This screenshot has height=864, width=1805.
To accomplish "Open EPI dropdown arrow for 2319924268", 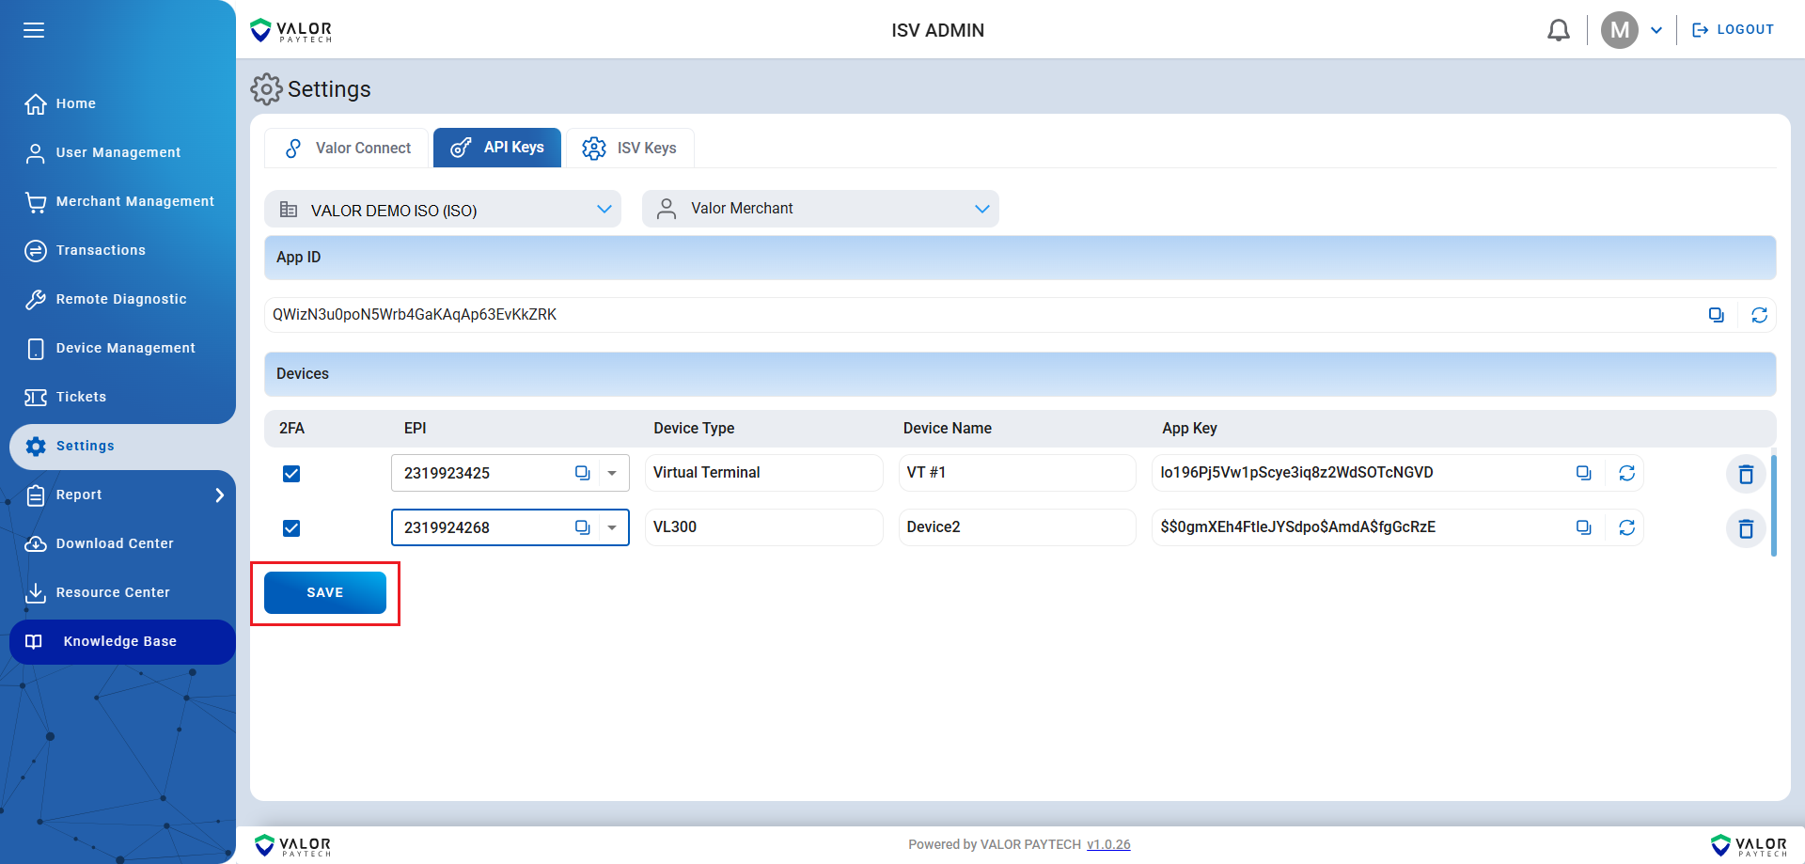I will [x=612, y=527].
